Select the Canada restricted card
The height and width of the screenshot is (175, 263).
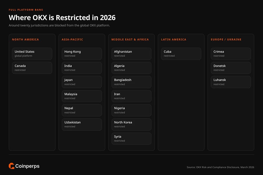32,68
